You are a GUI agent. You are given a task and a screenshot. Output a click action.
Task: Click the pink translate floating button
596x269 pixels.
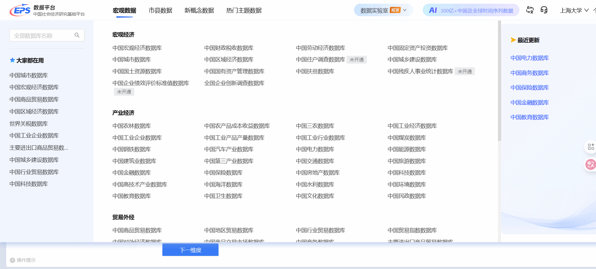590,164
